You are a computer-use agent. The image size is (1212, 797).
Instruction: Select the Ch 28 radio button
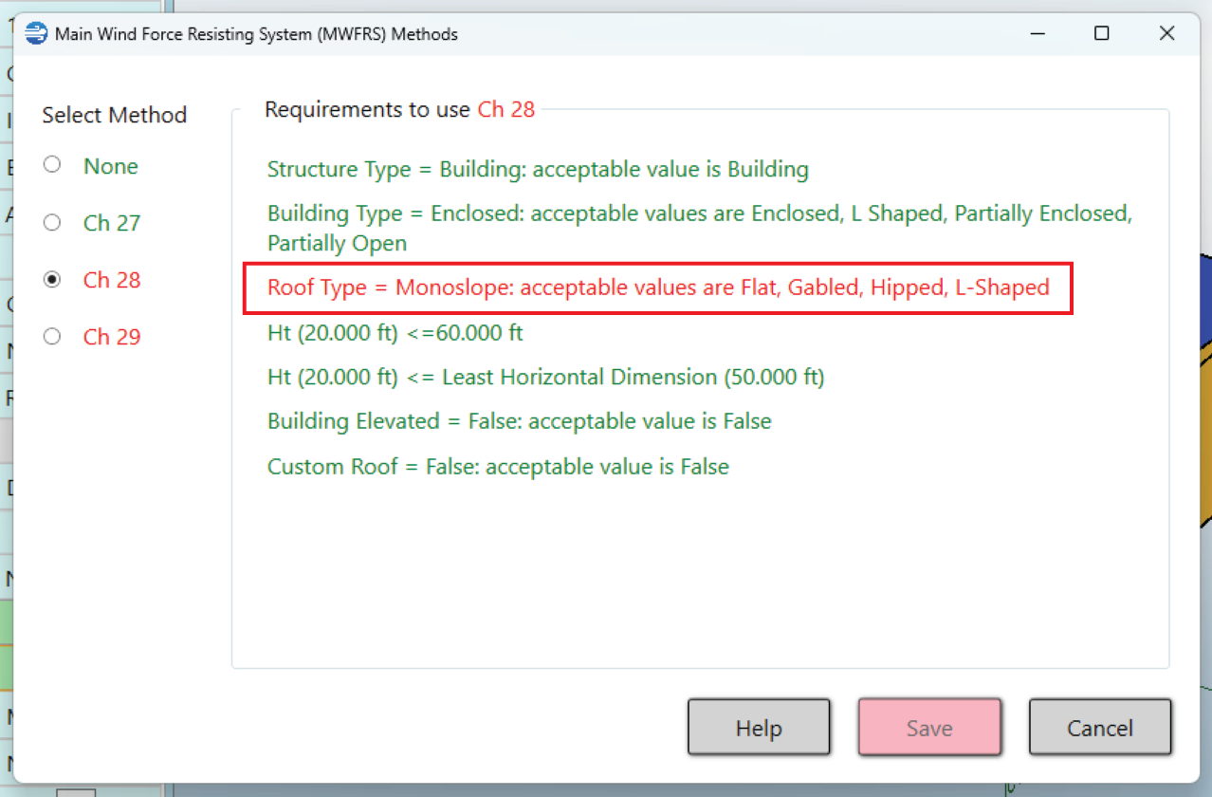click(x=53, y=280)
